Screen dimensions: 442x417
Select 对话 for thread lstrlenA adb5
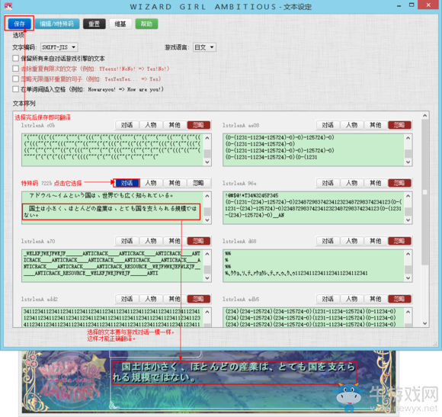point(328,299)
